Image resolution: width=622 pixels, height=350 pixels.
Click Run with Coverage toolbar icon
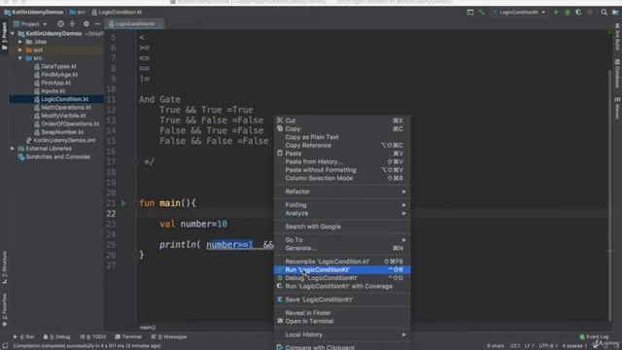coord(578,13)
